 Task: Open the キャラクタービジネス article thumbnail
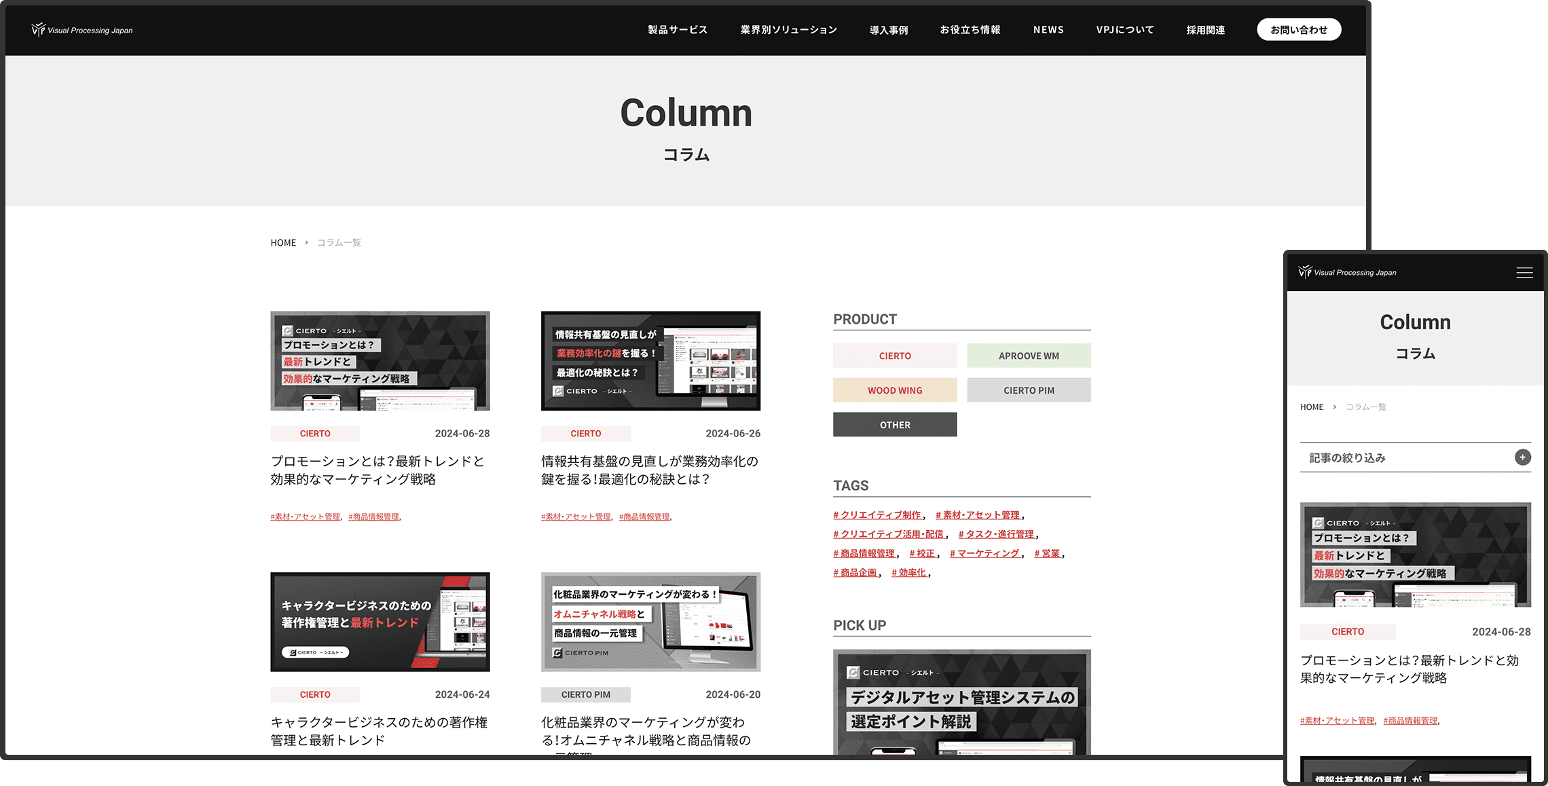click(x=380, y=622)
